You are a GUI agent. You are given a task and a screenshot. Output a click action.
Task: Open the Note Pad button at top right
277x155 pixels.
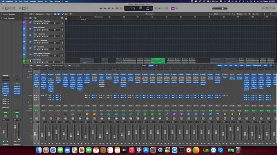click(x=267, y=8)
